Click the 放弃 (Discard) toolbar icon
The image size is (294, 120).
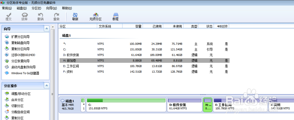(x=25, y=17)
